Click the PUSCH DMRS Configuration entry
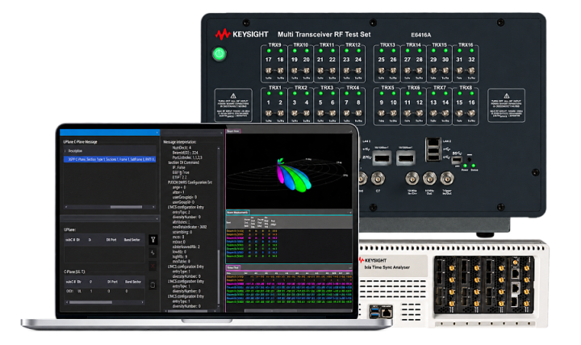This screenshot has width=581, height=345. tap(190, 183)
